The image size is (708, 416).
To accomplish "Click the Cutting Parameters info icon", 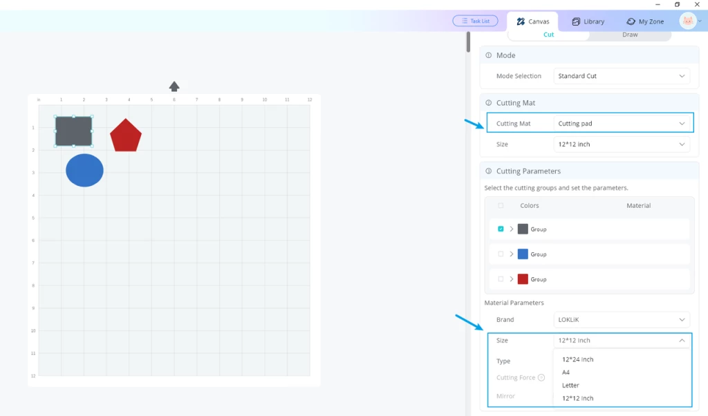I will tap(489, 171).
